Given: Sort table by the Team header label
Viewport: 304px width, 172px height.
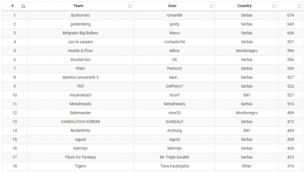Looking at the screenshot, I should pyautogui.click(x=78, y=6).
